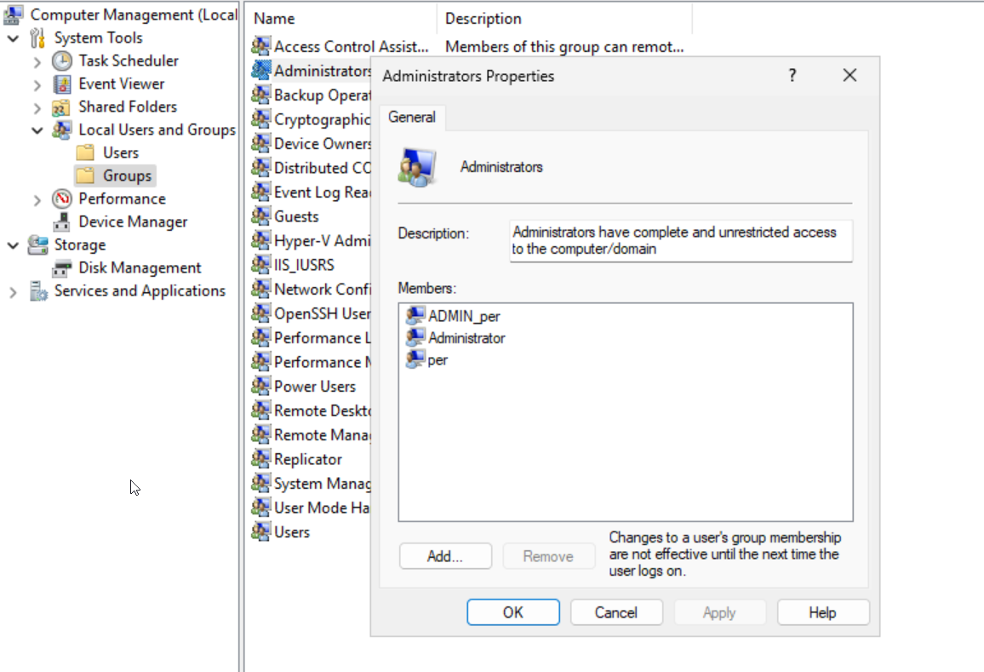The height and width of the screenshot is (672, 984).
Task: Expand Services and Applications node
Action: (14, 292)
